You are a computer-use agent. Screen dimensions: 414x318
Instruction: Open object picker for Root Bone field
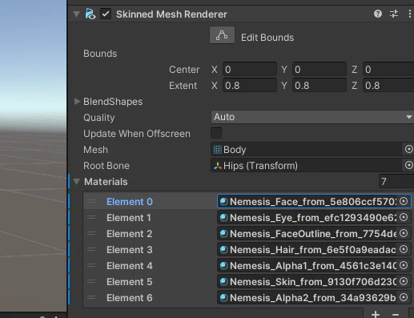(x=408, y=165)
